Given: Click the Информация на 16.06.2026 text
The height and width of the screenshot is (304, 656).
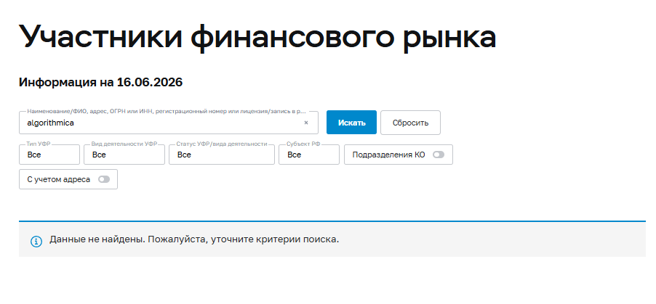Looking at the screenshot, I should [100, 82].
